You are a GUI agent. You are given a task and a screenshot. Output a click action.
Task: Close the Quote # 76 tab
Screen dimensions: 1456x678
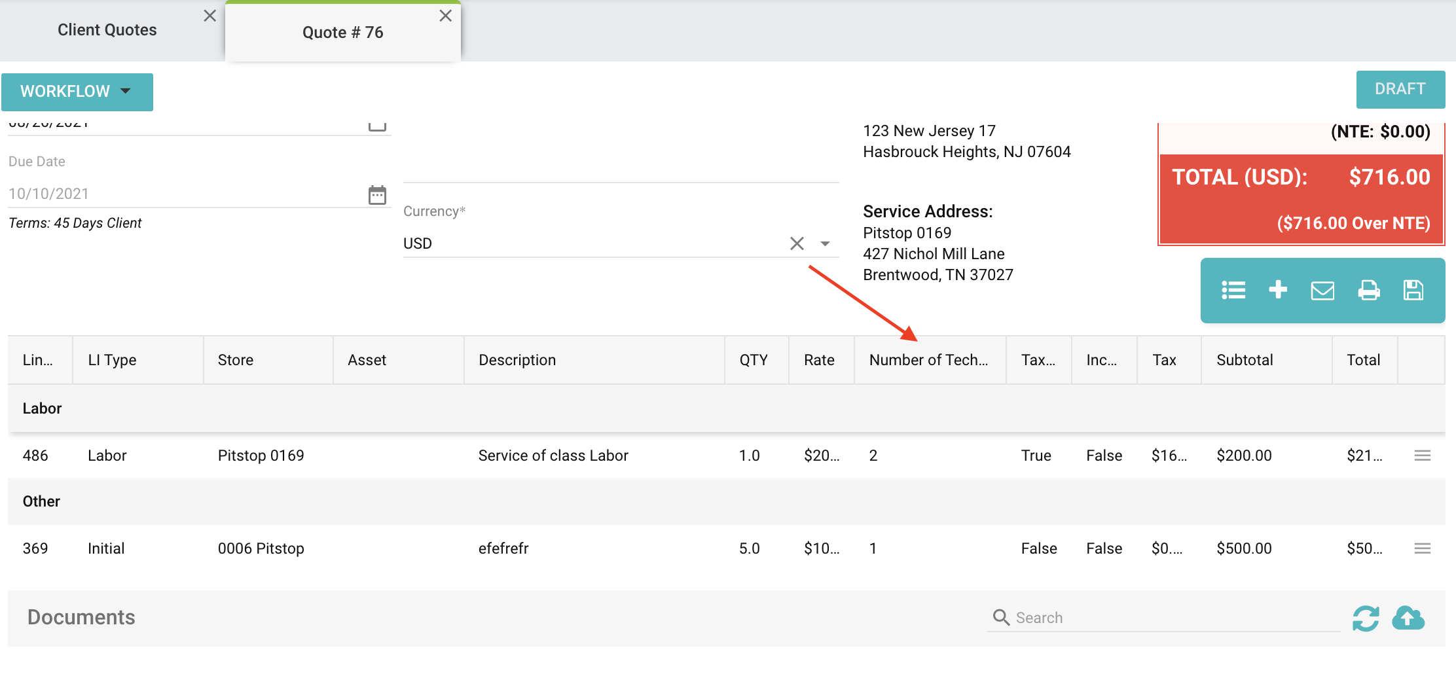pyautogui.click(x=446, y=16)
